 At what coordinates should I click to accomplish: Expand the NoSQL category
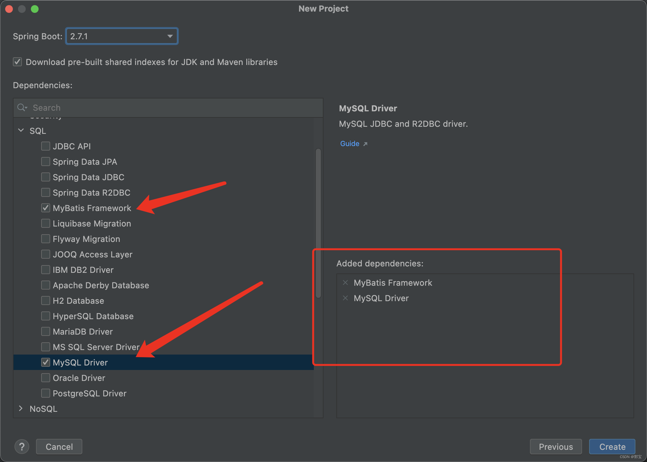21,409
